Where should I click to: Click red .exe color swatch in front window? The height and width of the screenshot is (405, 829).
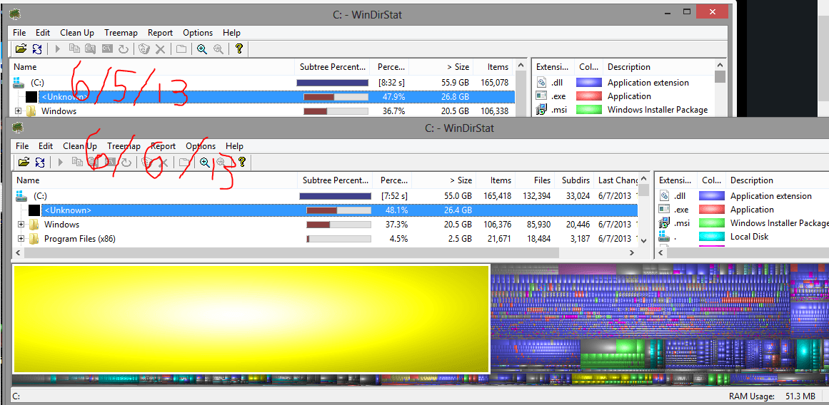[712, 210]
